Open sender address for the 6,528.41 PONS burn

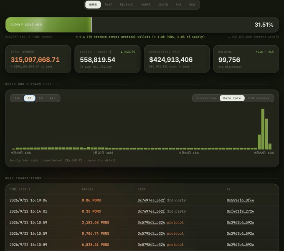[x=151, y=245]
